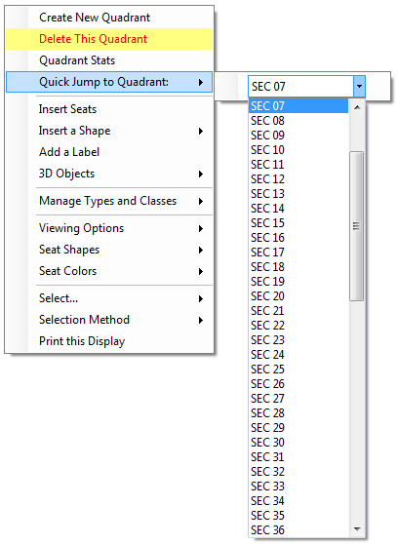Image resolution: width=398 pixels, height=545 pixels.
Task: Open Quadrant Stats
Action: pyautogui.click(x=109, y=60)
